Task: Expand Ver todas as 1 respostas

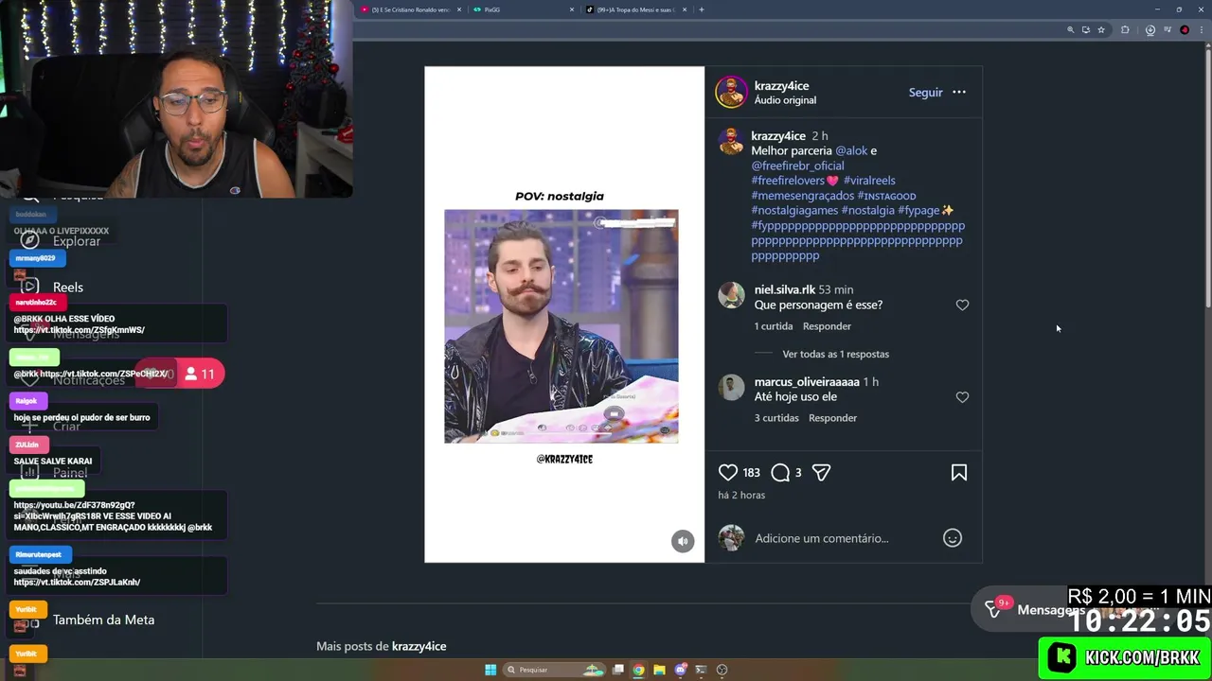Action: (x=835, y=354)
